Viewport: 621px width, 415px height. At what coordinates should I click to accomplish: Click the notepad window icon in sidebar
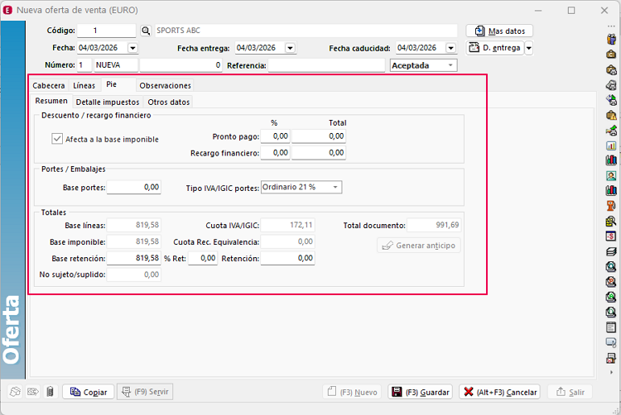[611, 327]
